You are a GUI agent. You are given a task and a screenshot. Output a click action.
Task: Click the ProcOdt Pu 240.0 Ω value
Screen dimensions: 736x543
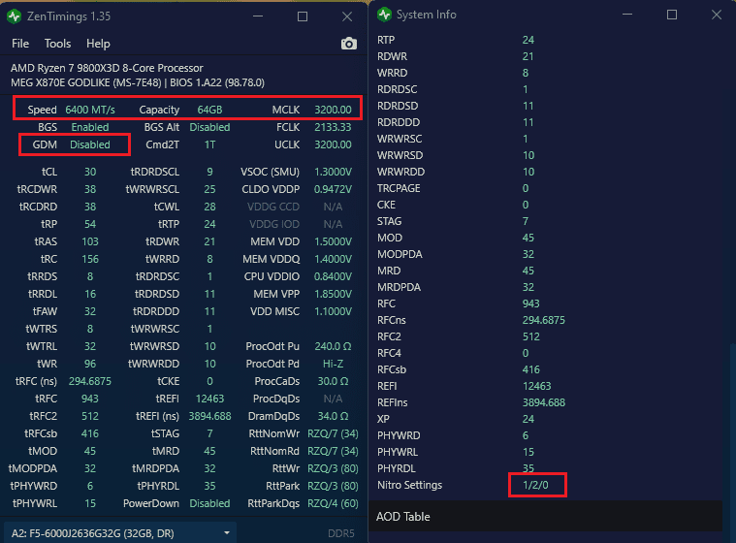click(333, 346)
